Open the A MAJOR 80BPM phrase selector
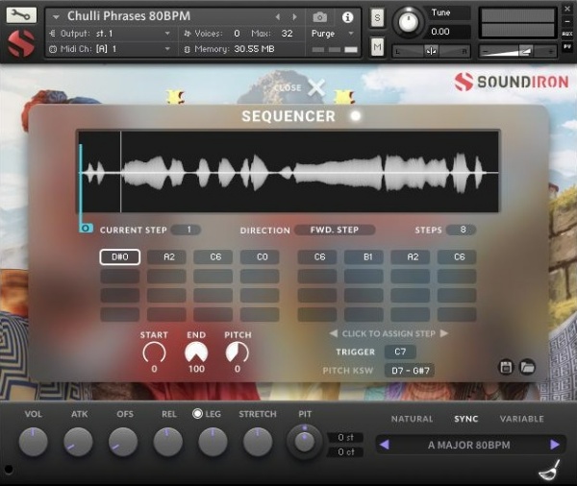The width and height of the screenshot is (577, 486). pyautogui.click(x=469, y=445)
